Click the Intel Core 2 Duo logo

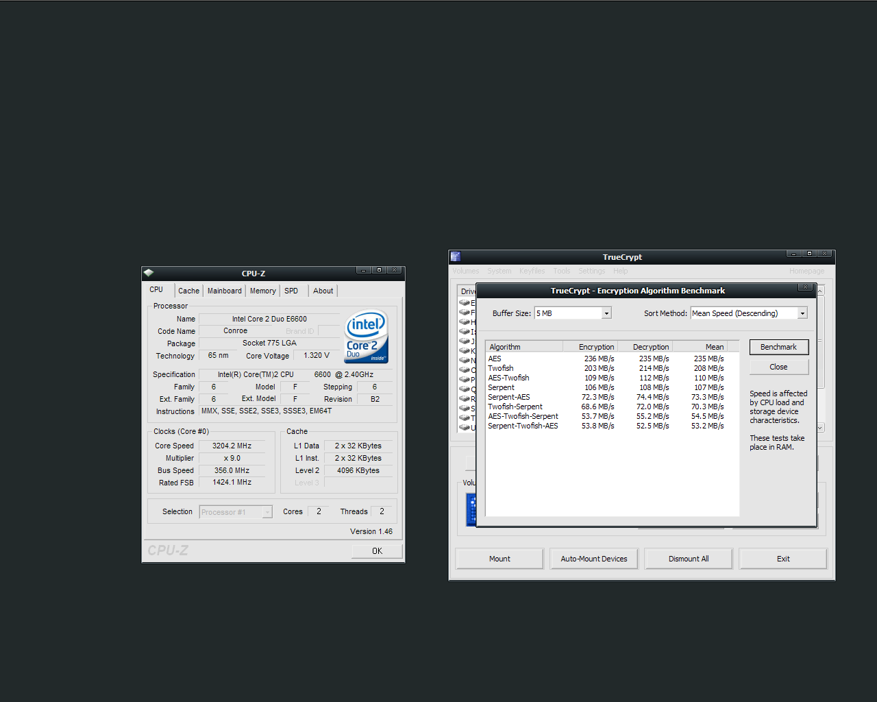click(x=367, y=336)
